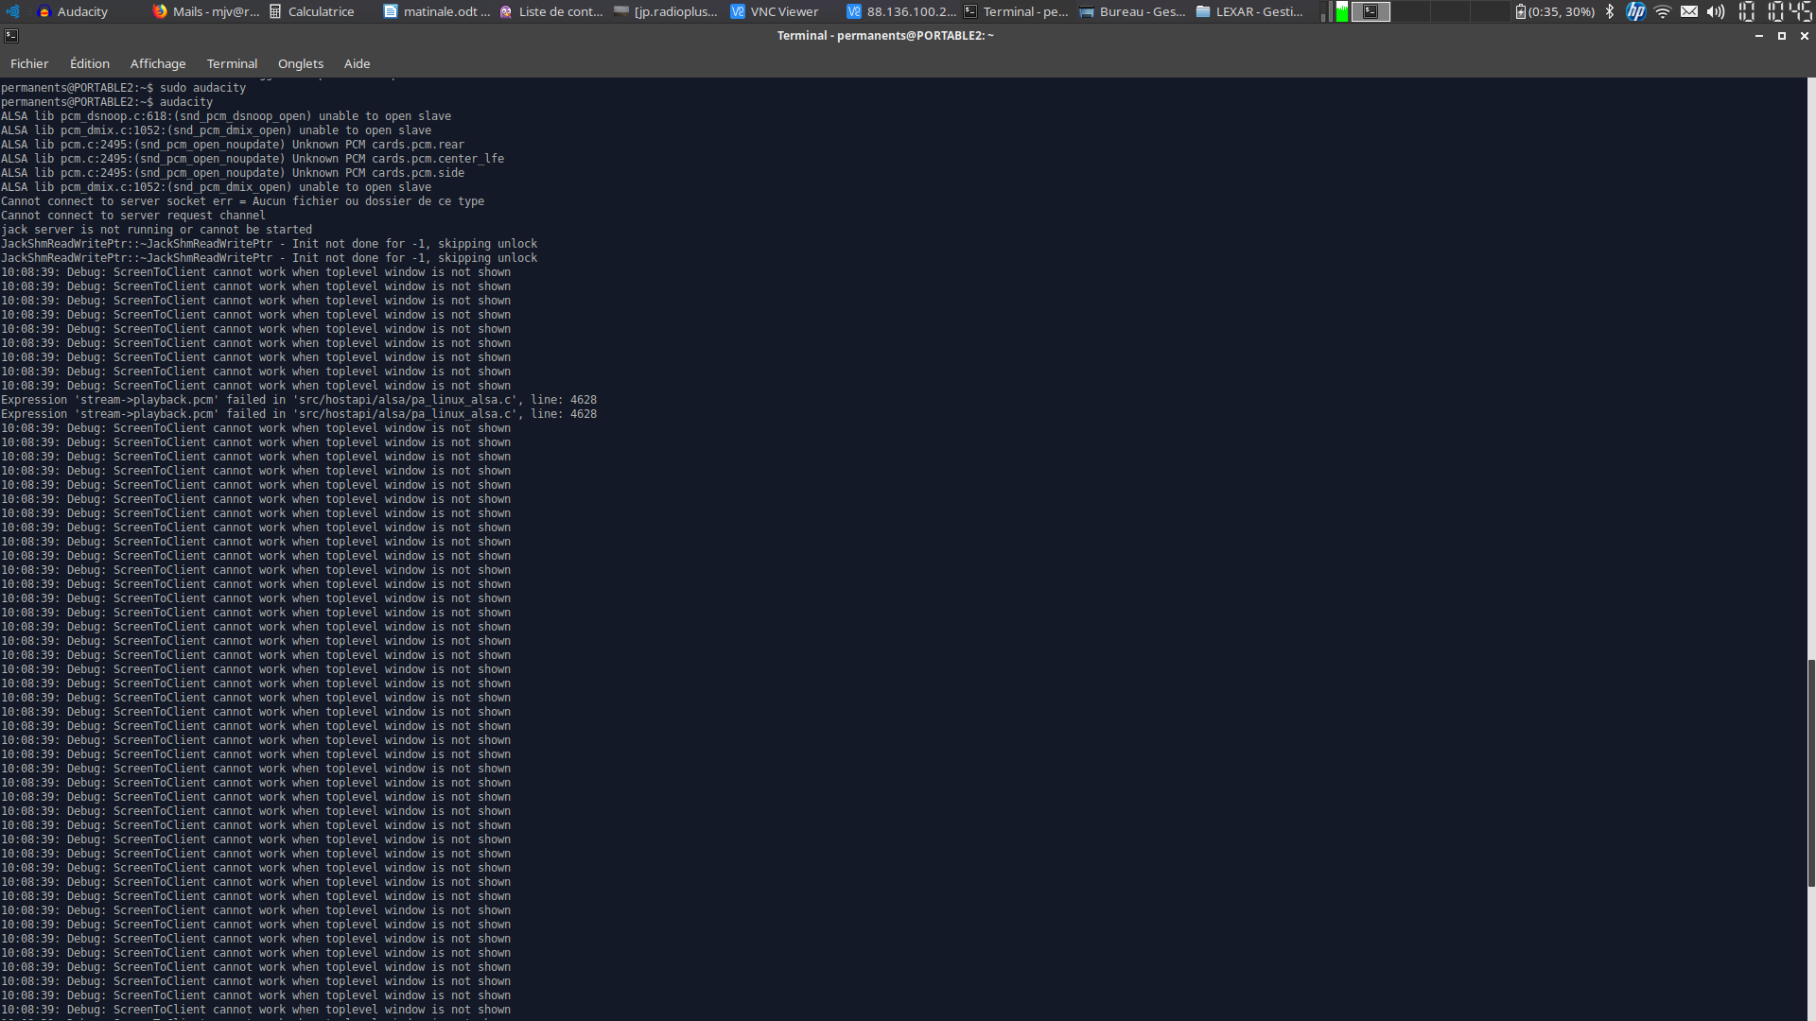The image size is (1816, 1021).
Task: Switch to Audacity taskbar window
Action: pos(74,11)
